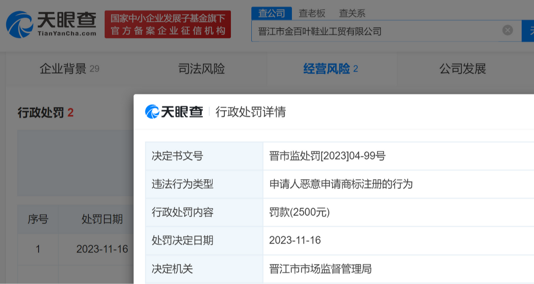This screenshot has height=284, width=534.
Task: Click the 罚款(2500元) penalty content value
Action: tap(299, 212)
